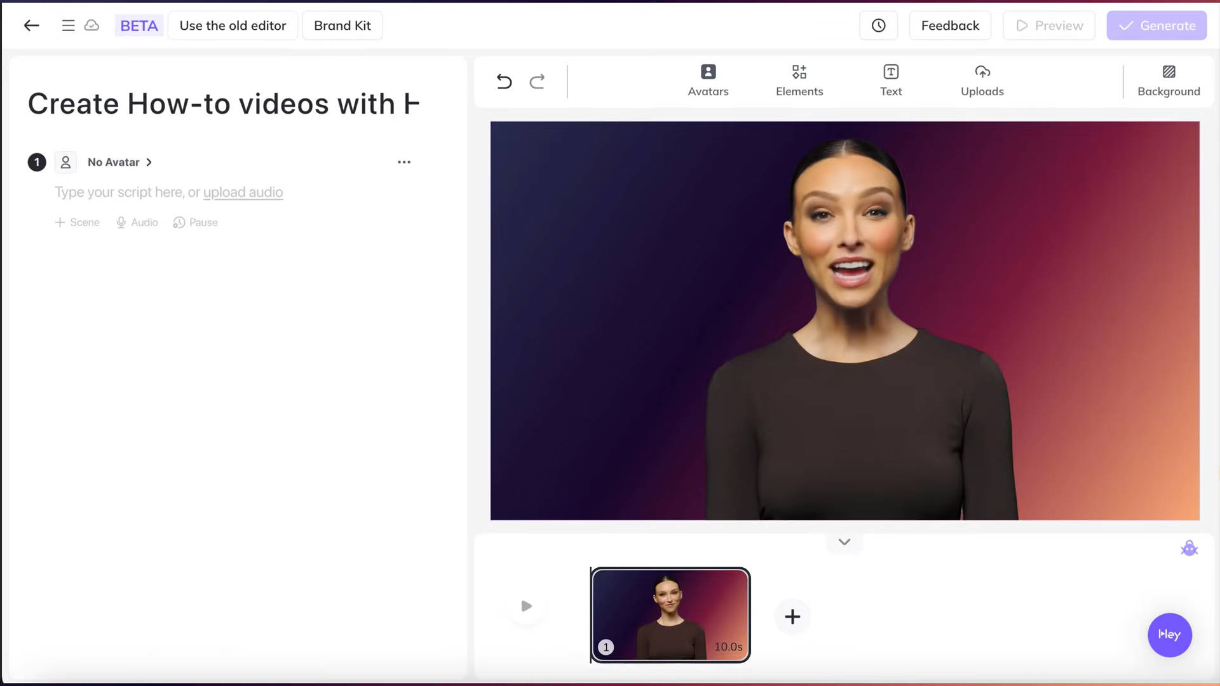
Task: Open the hamburger menu icon
Action: click(x=68, y=25)
